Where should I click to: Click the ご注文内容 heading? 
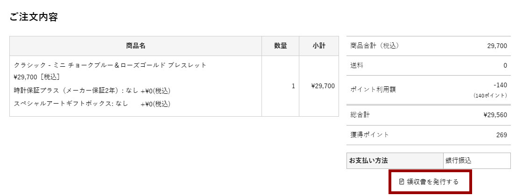(34, 17)
